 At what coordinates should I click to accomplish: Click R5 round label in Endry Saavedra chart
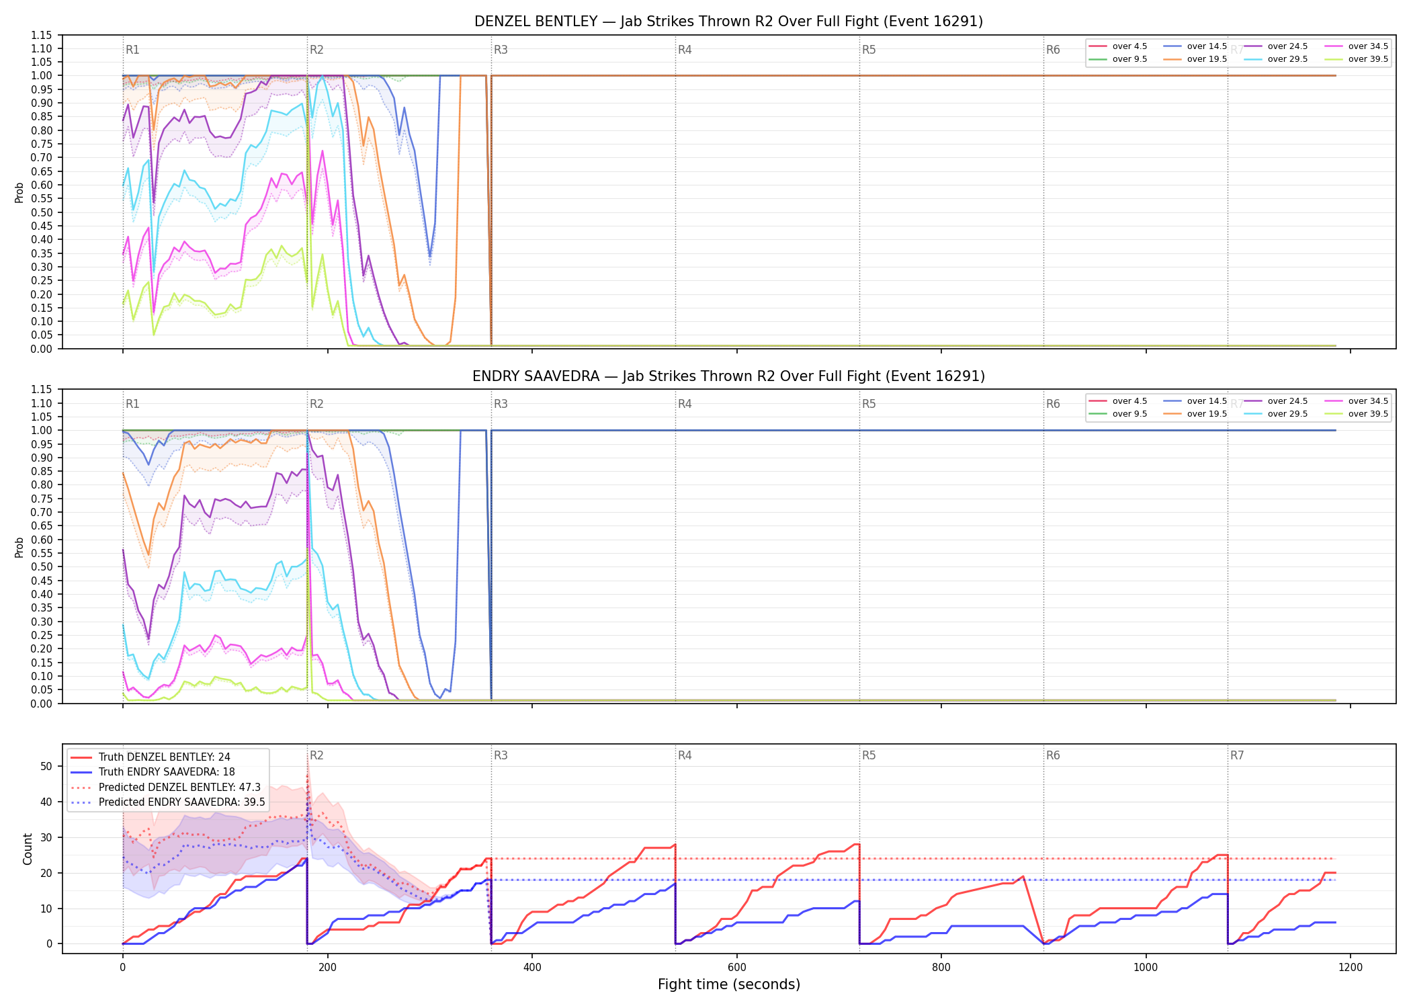click(869, 404)
